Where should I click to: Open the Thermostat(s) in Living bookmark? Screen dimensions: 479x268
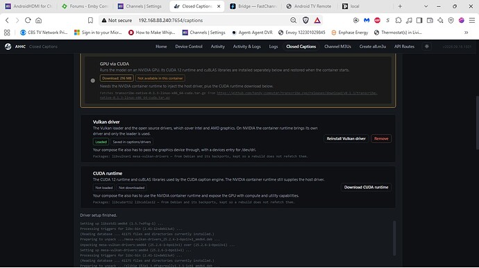point(398,33)
